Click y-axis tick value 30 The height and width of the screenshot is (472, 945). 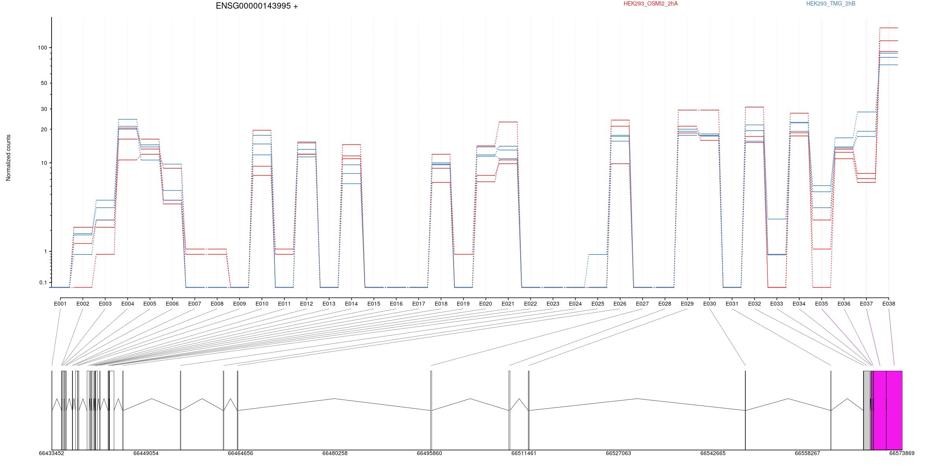point(44,109)
